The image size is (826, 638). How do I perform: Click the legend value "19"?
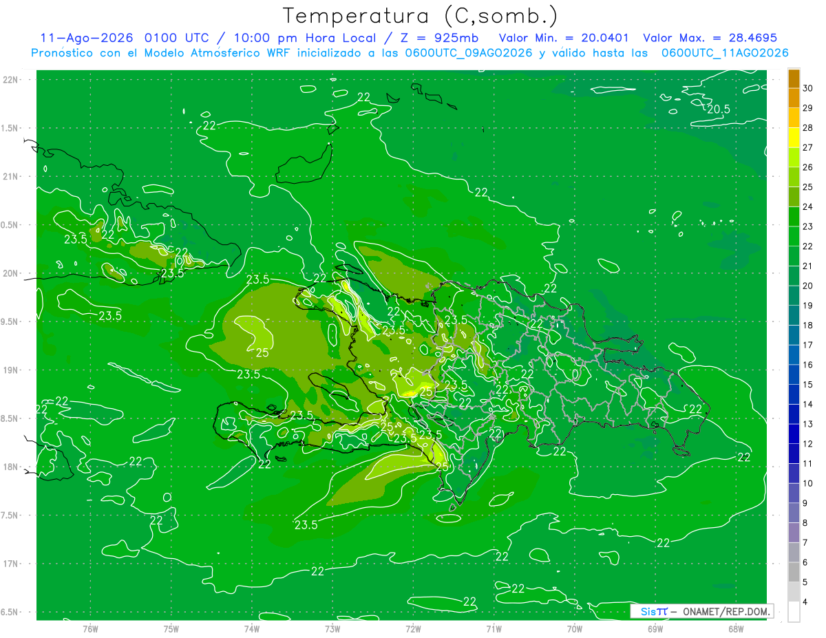808,306
